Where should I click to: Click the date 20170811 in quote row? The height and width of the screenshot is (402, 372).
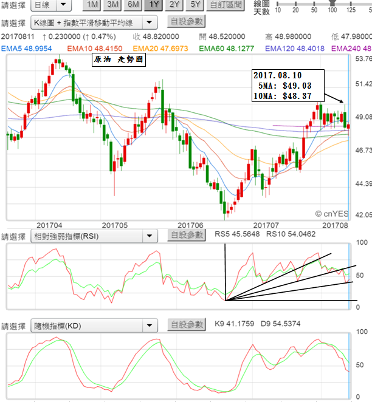click(18, 36)
